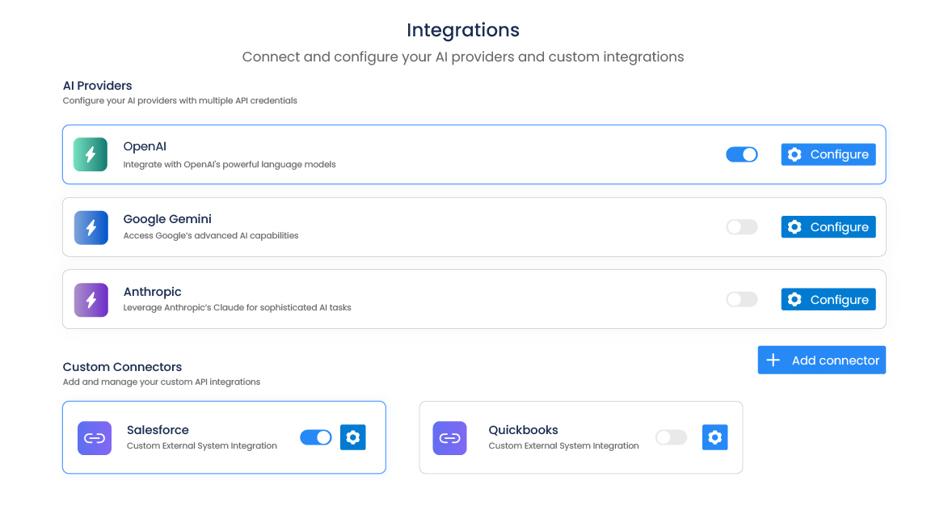Turn on the Quickbooks connector toggle

point(671,437)
